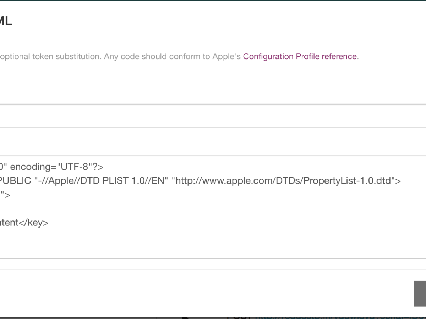The image size is (426, 319).
Task: Click the partially hidden POST URL link
Action: pyautogui.click(x=302, y=316)
